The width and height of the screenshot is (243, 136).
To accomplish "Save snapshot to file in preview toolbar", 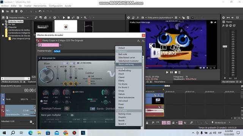I will (188, 18).
